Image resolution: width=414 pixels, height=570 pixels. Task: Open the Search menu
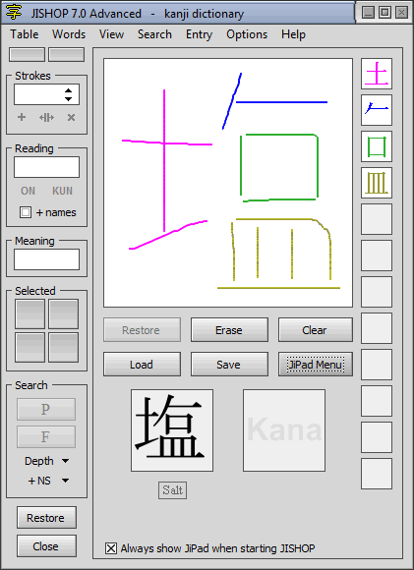point(154,34)
